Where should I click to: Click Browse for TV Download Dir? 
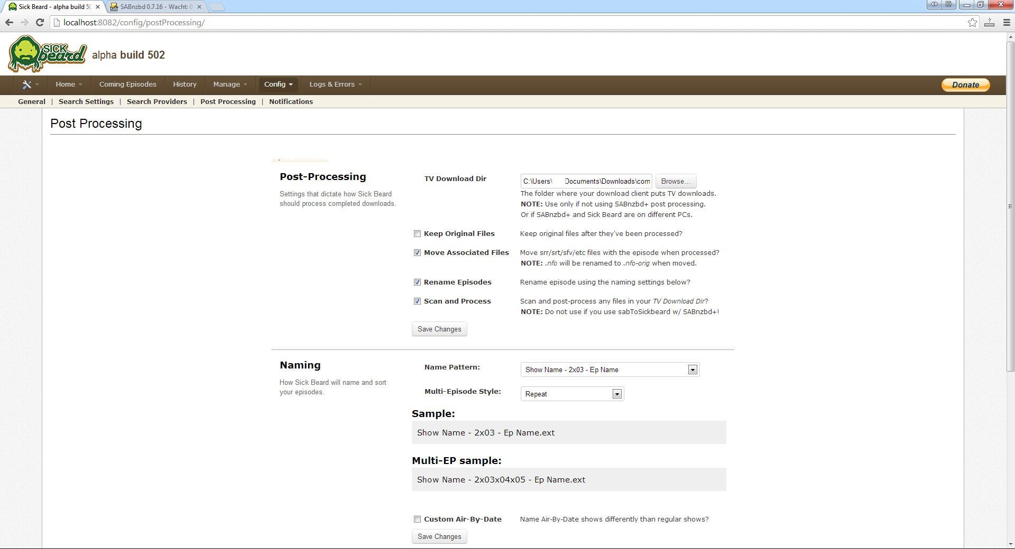[x=676, y=181]
